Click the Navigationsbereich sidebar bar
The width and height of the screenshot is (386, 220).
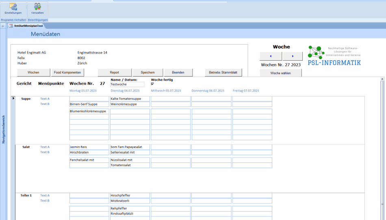pos(3,129)
